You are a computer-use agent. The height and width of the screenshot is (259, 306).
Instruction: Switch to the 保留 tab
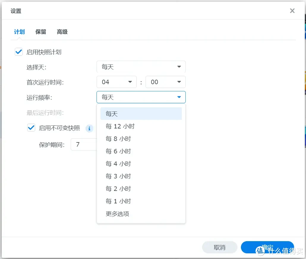[x=40, y=32]
